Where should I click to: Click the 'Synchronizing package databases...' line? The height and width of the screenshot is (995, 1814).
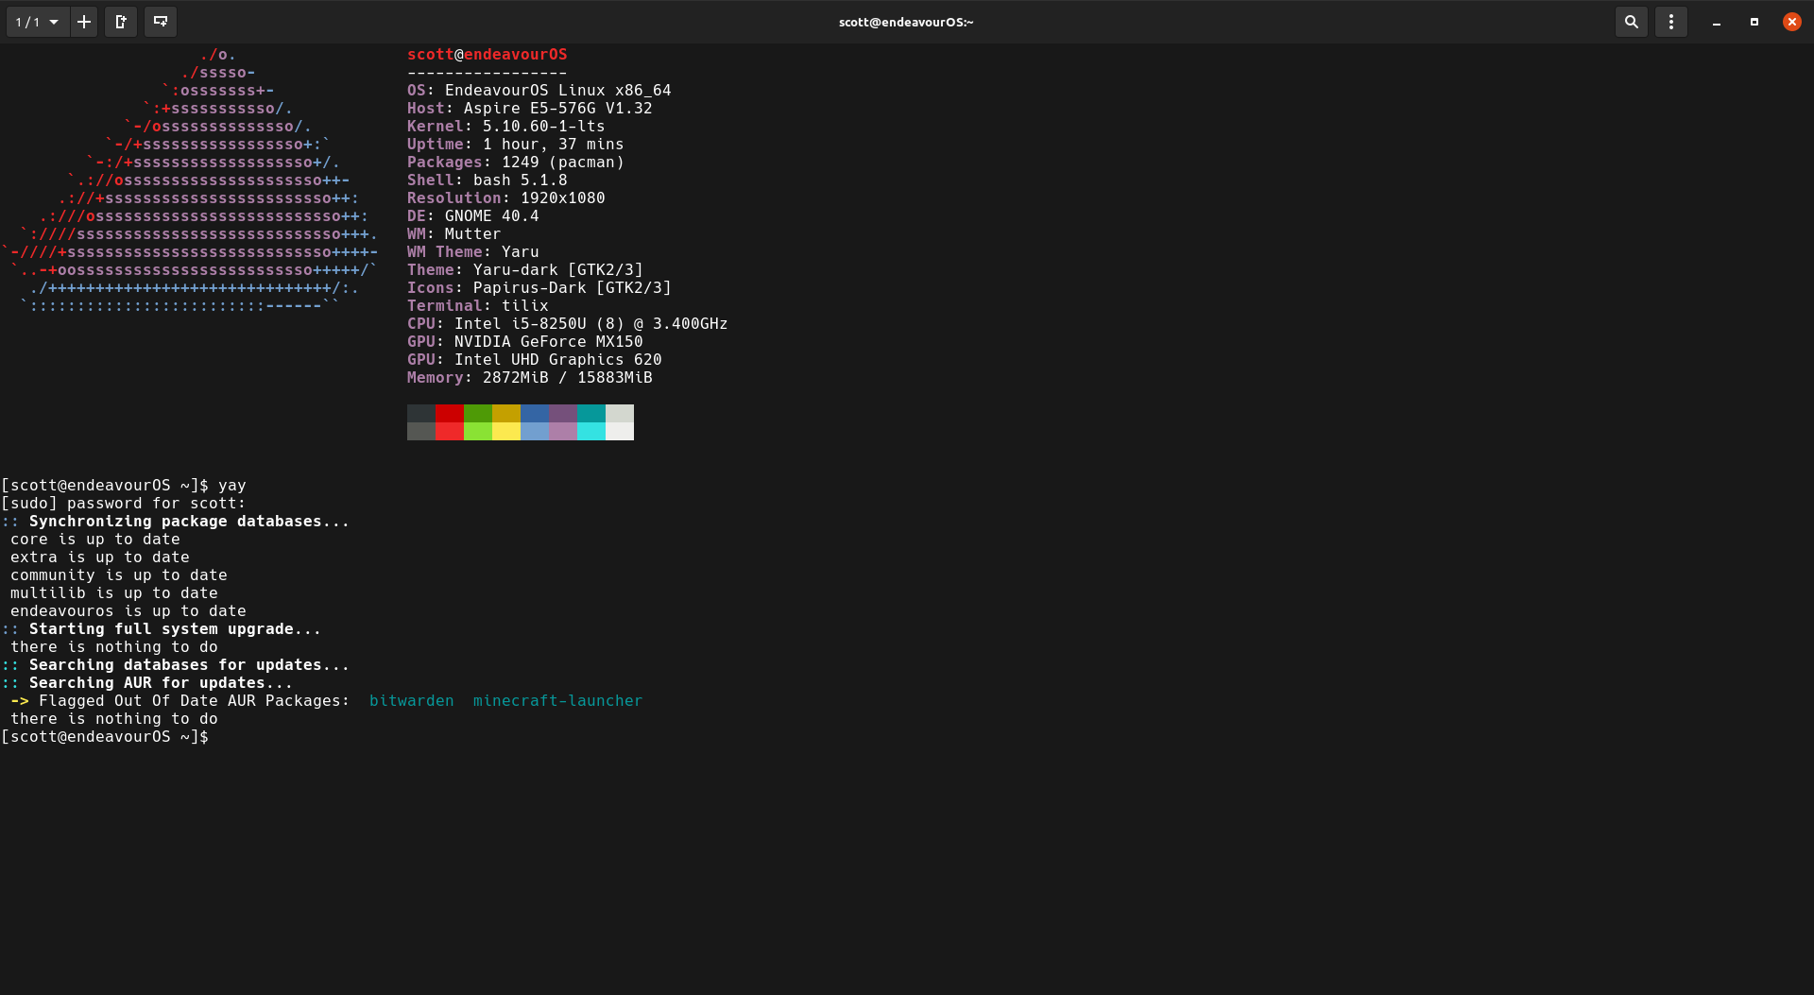[x=176, y=522]
